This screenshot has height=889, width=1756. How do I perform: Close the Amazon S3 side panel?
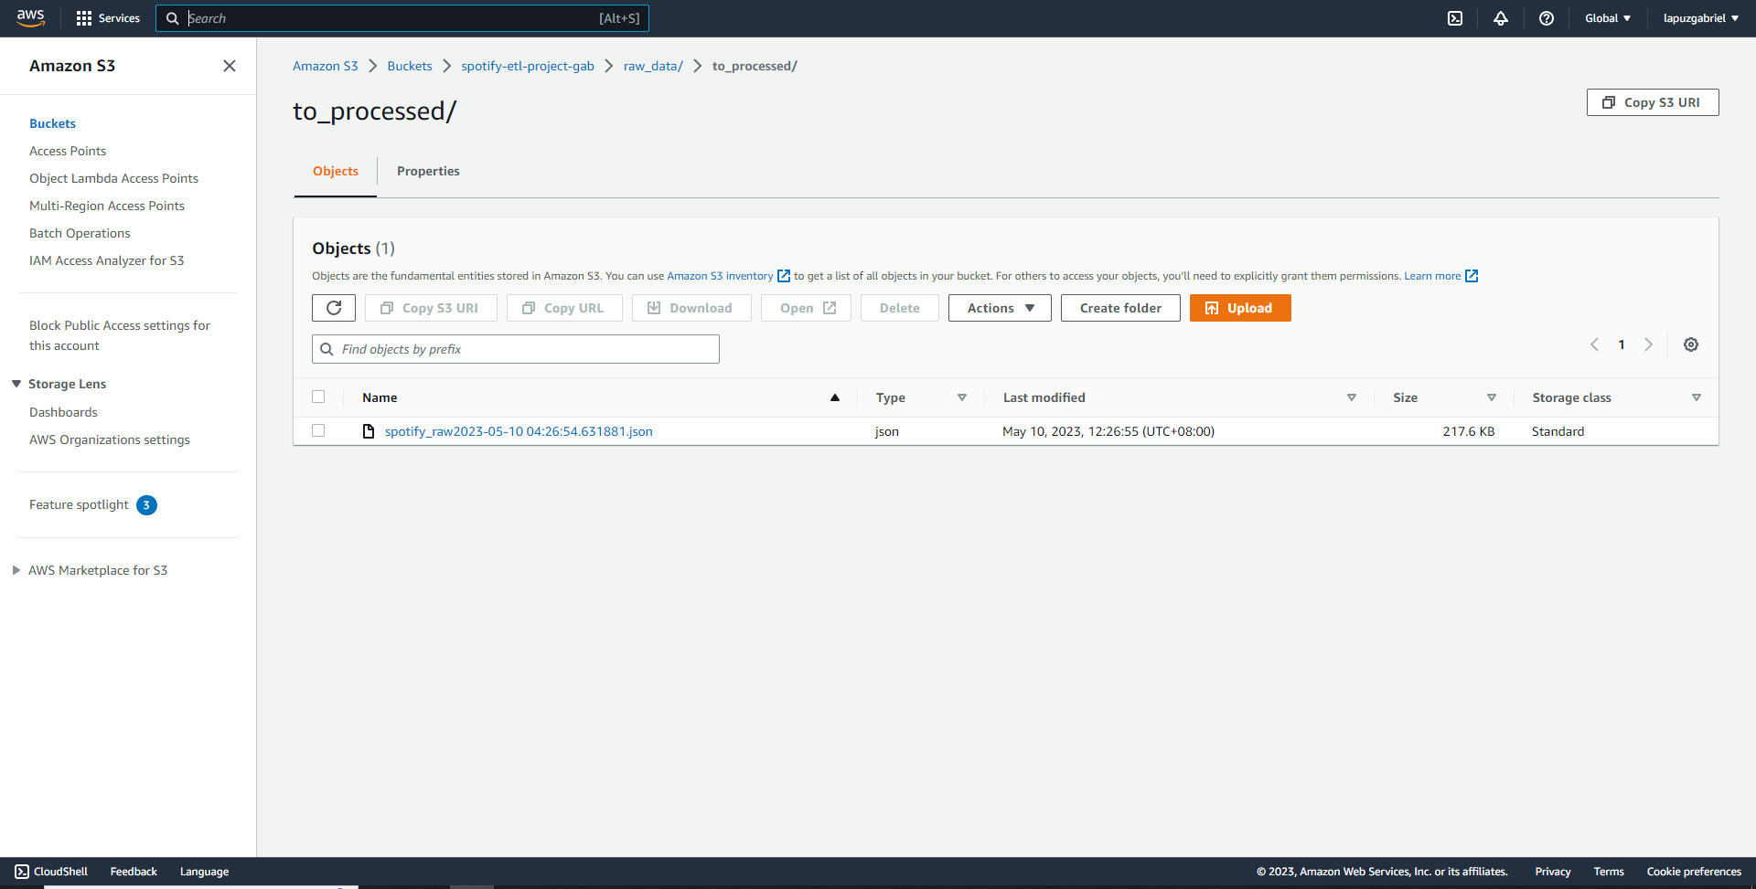click(230, 66)
